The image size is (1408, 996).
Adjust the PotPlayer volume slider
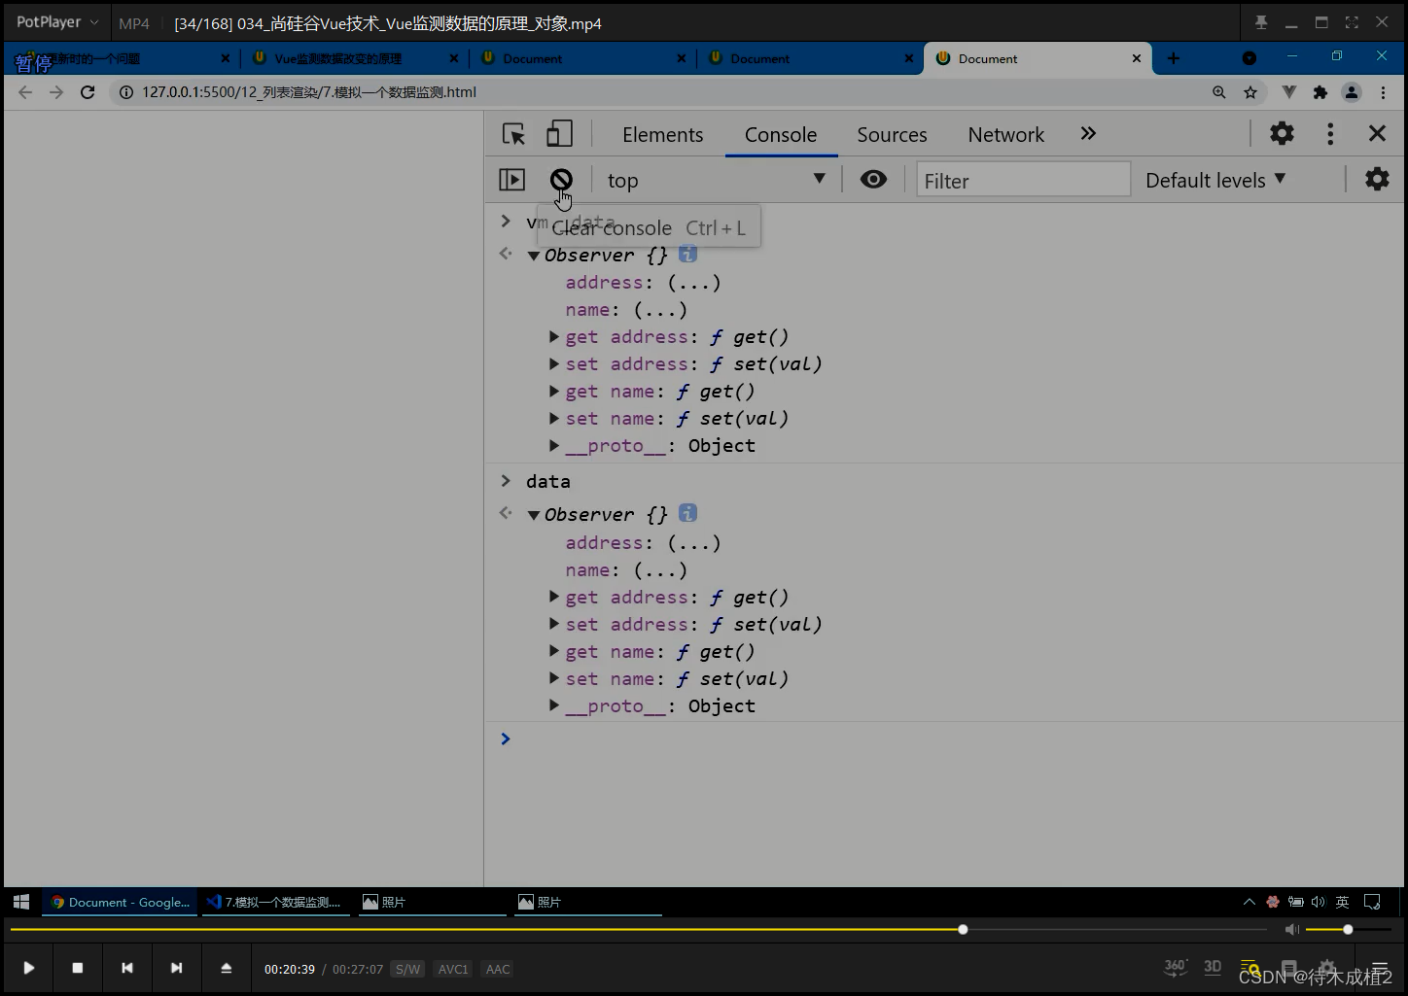(x=1347, y=930)
